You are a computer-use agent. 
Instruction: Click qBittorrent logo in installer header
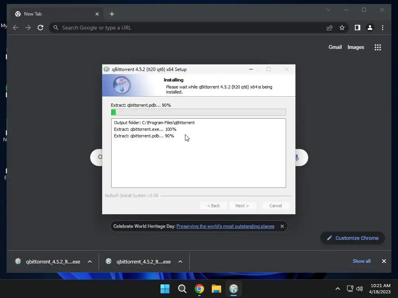pyautogui.click(x=122, y=85)
